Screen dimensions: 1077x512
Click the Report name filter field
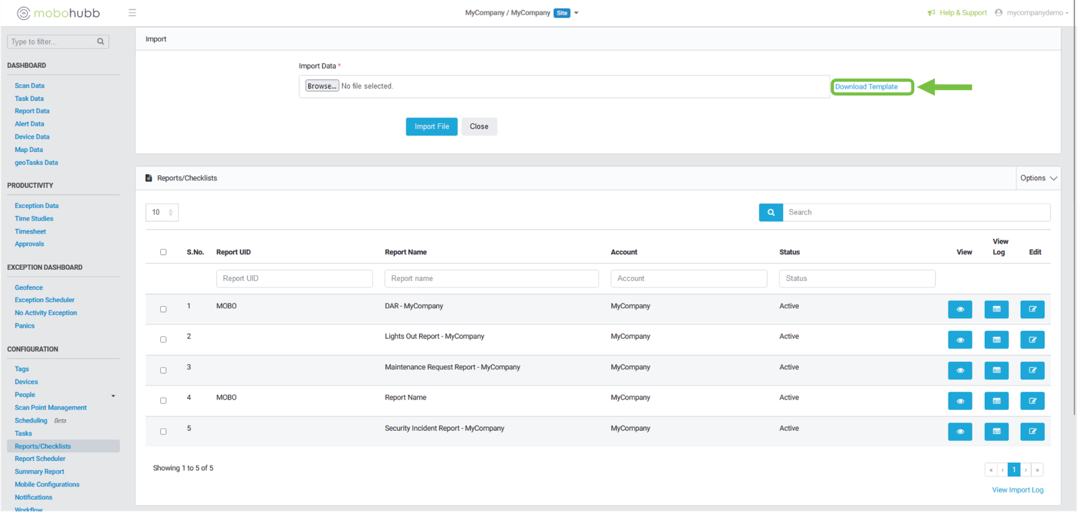[491, 279]
